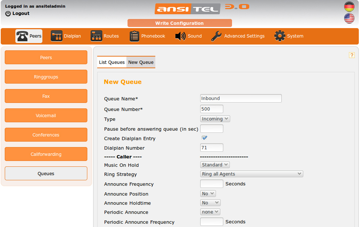Image resolution: width=361 pixels, height=227 pixels.
Task: Expand the Ring Strategy dropdown
Action: 252,174
